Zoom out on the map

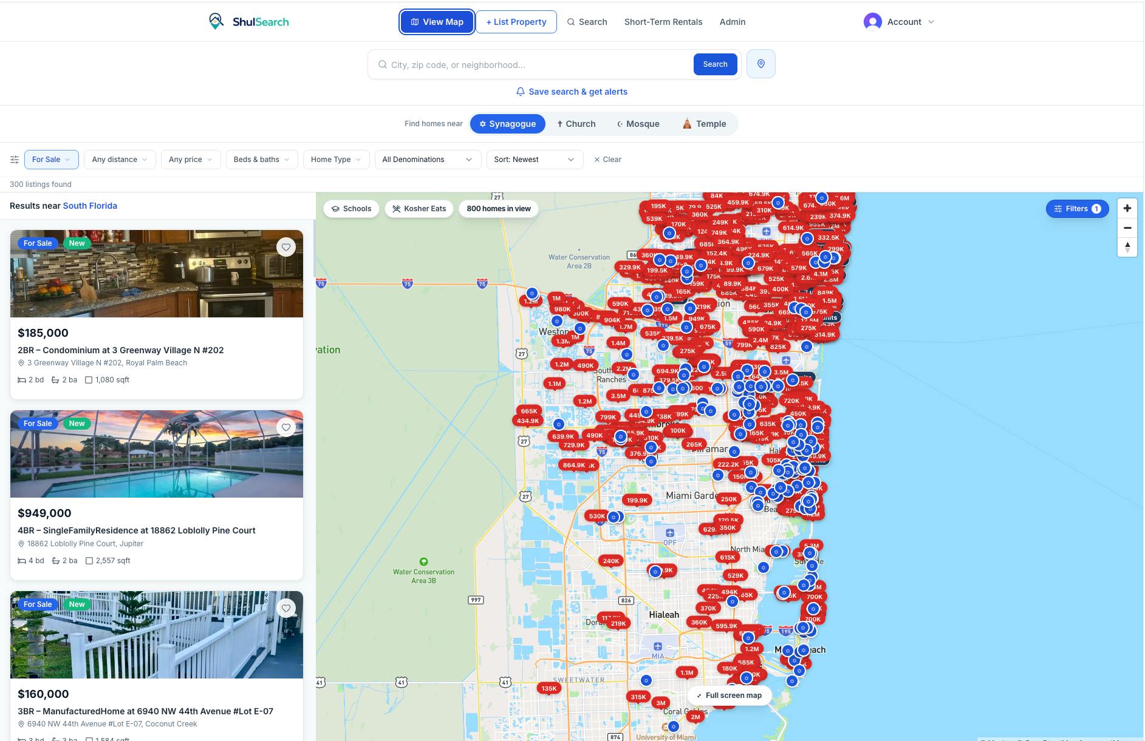tap(1127, 228)
